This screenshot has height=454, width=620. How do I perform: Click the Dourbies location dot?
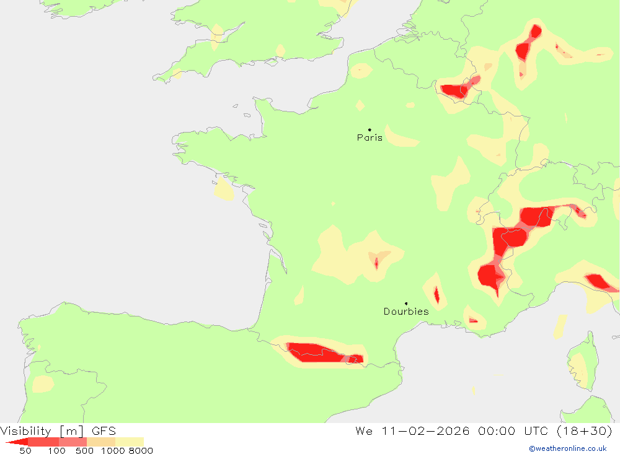(x=406, y=303)
